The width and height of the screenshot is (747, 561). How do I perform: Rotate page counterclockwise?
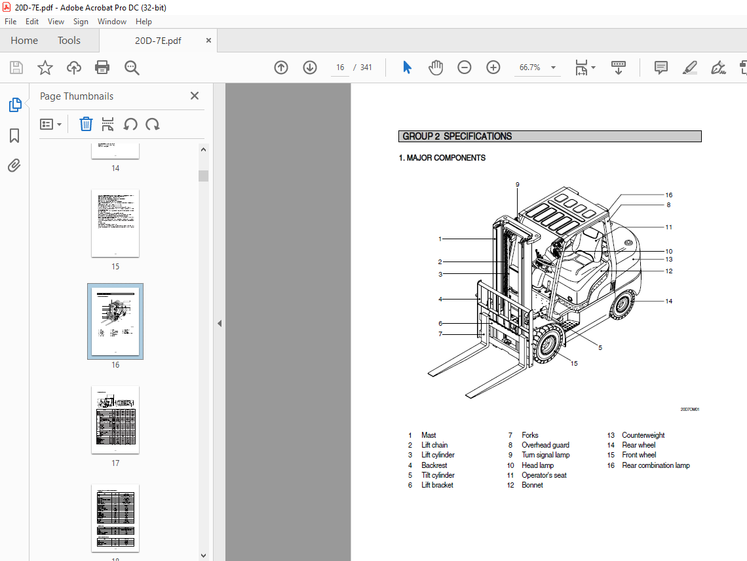point(130,125)
